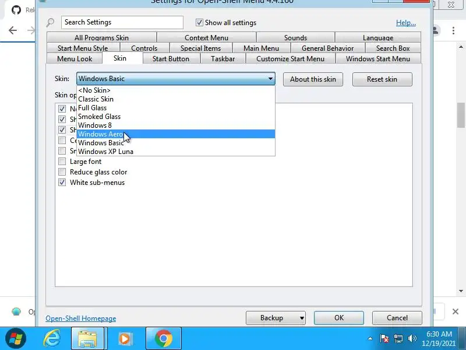
Task: Click the volume speaker tray icon
Action: 412,338
